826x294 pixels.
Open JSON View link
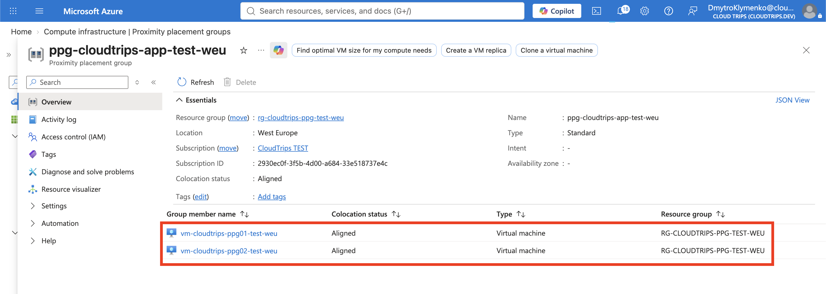click(792, 100)
